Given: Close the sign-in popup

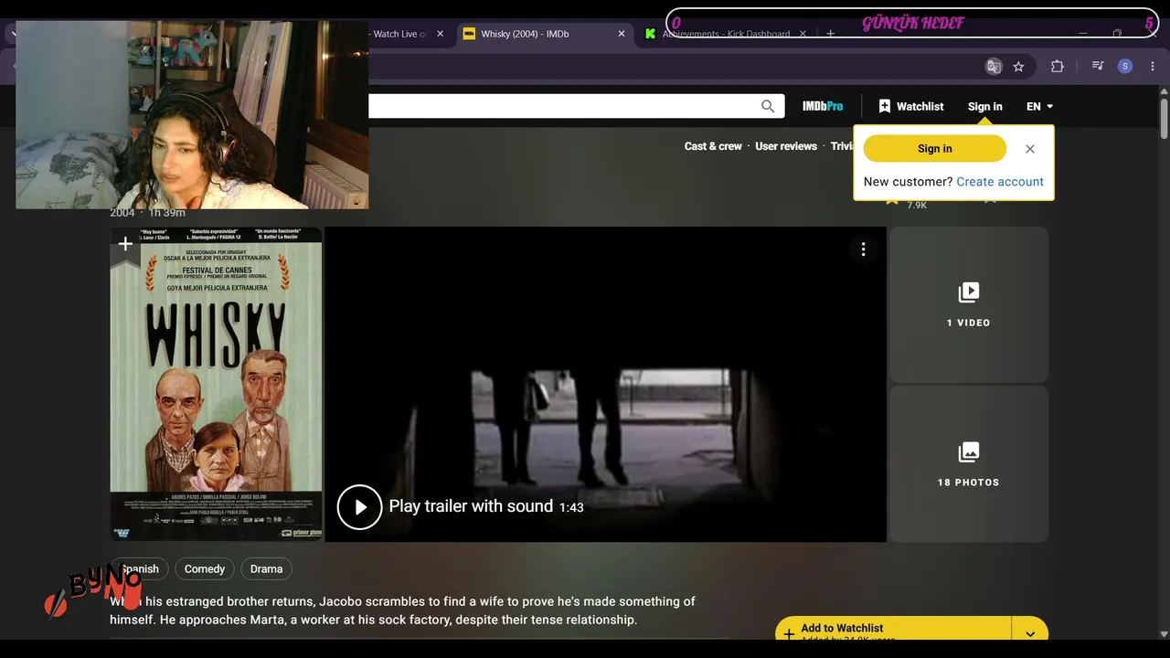Looking at the screenshot, I should click(x=1030, y=149).
